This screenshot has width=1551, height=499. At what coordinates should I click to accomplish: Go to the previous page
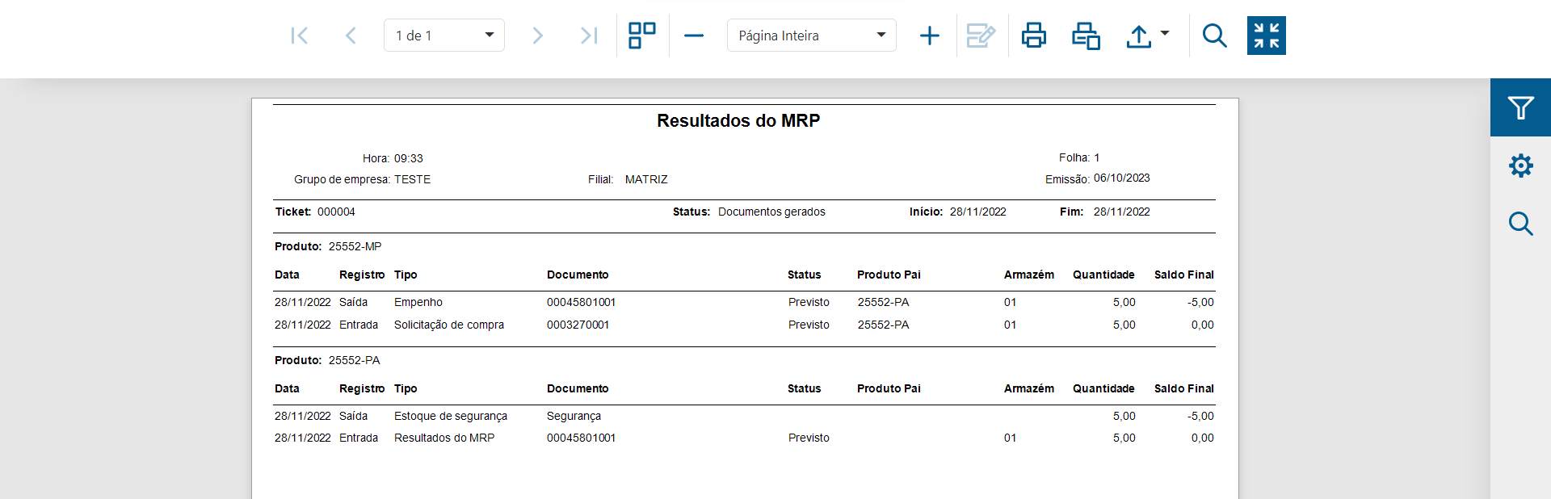[351, 36]
